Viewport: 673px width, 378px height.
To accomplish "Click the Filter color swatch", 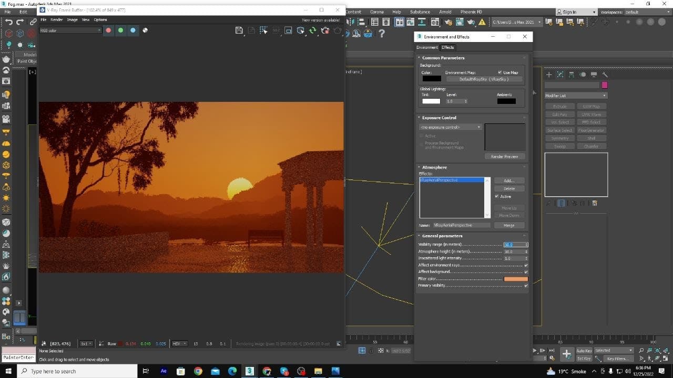I will 515,279.
